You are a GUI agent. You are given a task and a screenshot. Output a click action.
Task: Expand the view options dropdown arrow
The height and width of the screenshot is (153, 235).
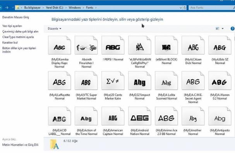[x=223, y=29]
